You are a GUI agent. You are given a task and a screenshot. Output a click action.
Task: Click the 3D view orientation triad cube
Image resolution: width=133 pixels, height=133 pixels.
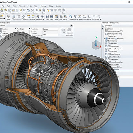(96, 45)
